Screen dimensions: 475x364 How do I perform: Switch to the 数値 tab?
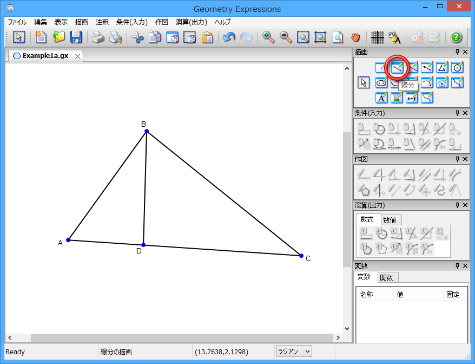click(390, 220)
